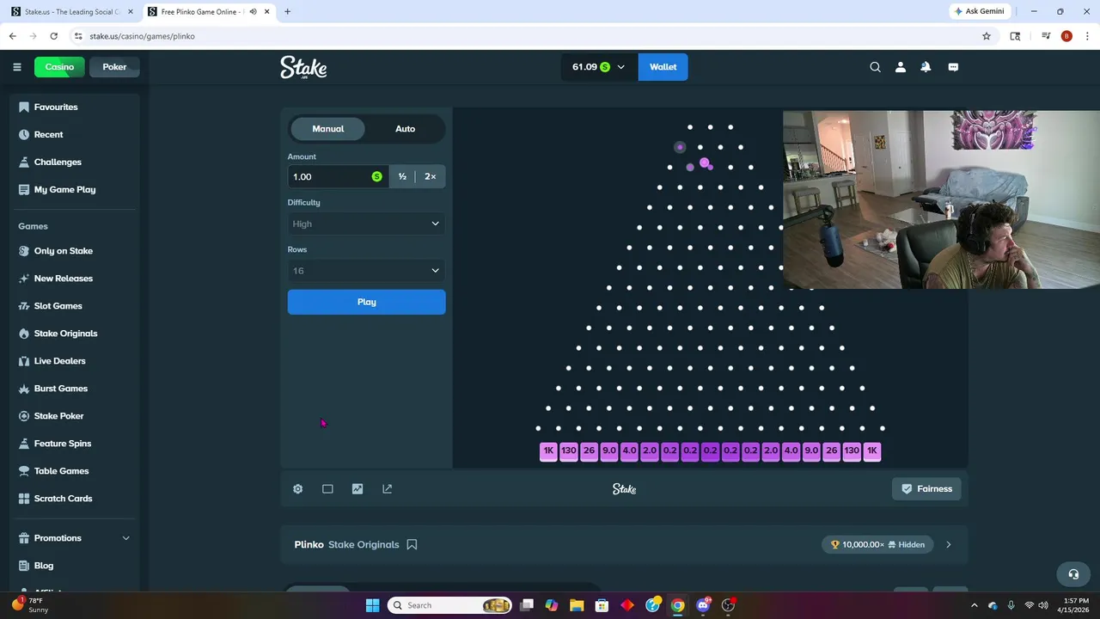Open Stake Originals category
Screen dimensions: 1100x619
coord(75,334)
